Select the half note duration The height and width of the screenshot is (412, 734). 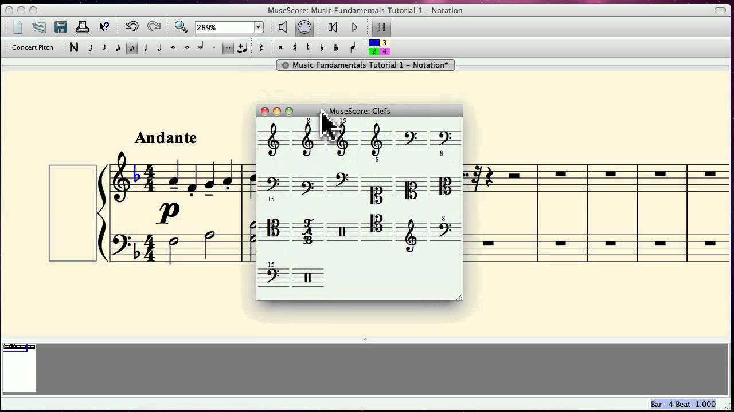coord(159,48)
